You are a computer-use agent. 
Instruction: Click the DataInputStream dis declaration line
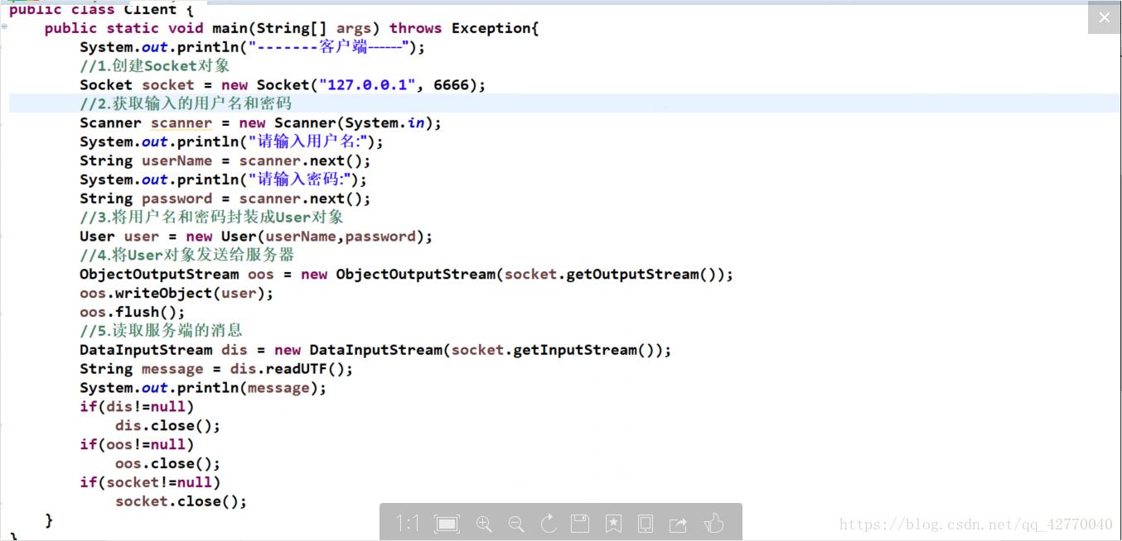point(375,351)
